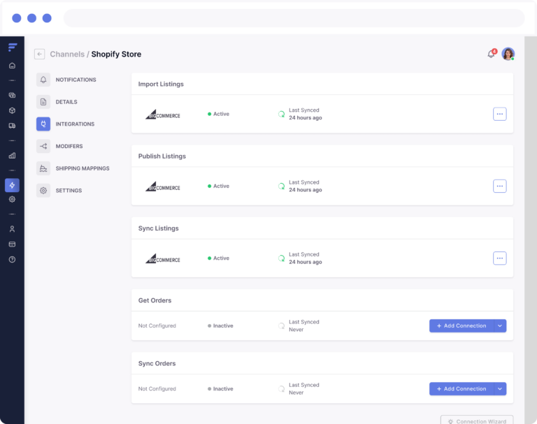Add Connection for Get Orders
This screenshot has width=537, height=424.
(461, 326)
